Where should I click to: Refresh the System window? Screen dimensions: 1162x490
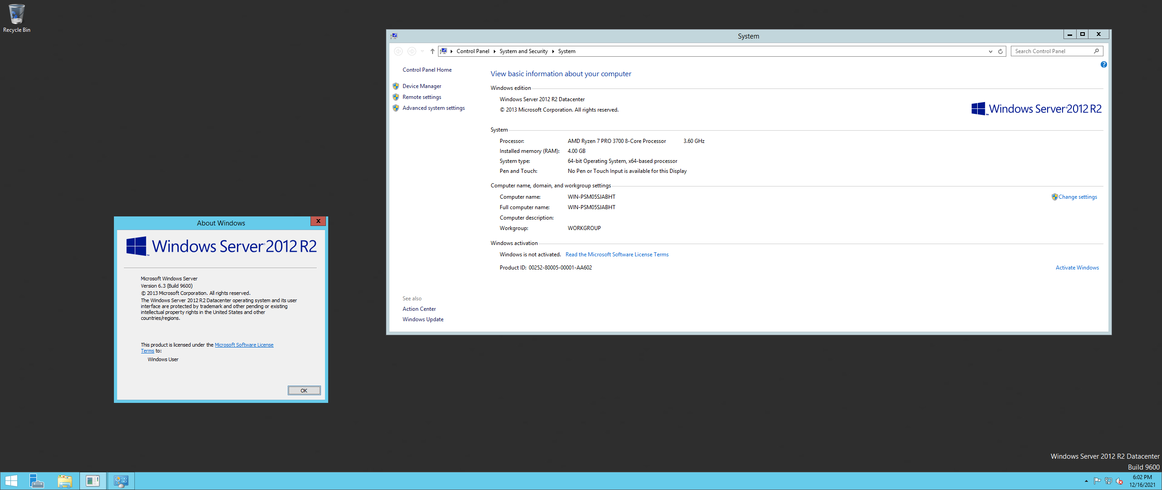click(x=1000, y=51)
